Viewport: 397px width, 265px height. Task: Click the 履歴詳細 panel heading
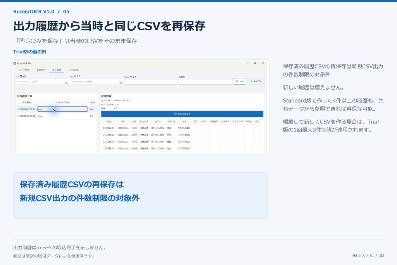pyautogui.click(x=106, y=96)
